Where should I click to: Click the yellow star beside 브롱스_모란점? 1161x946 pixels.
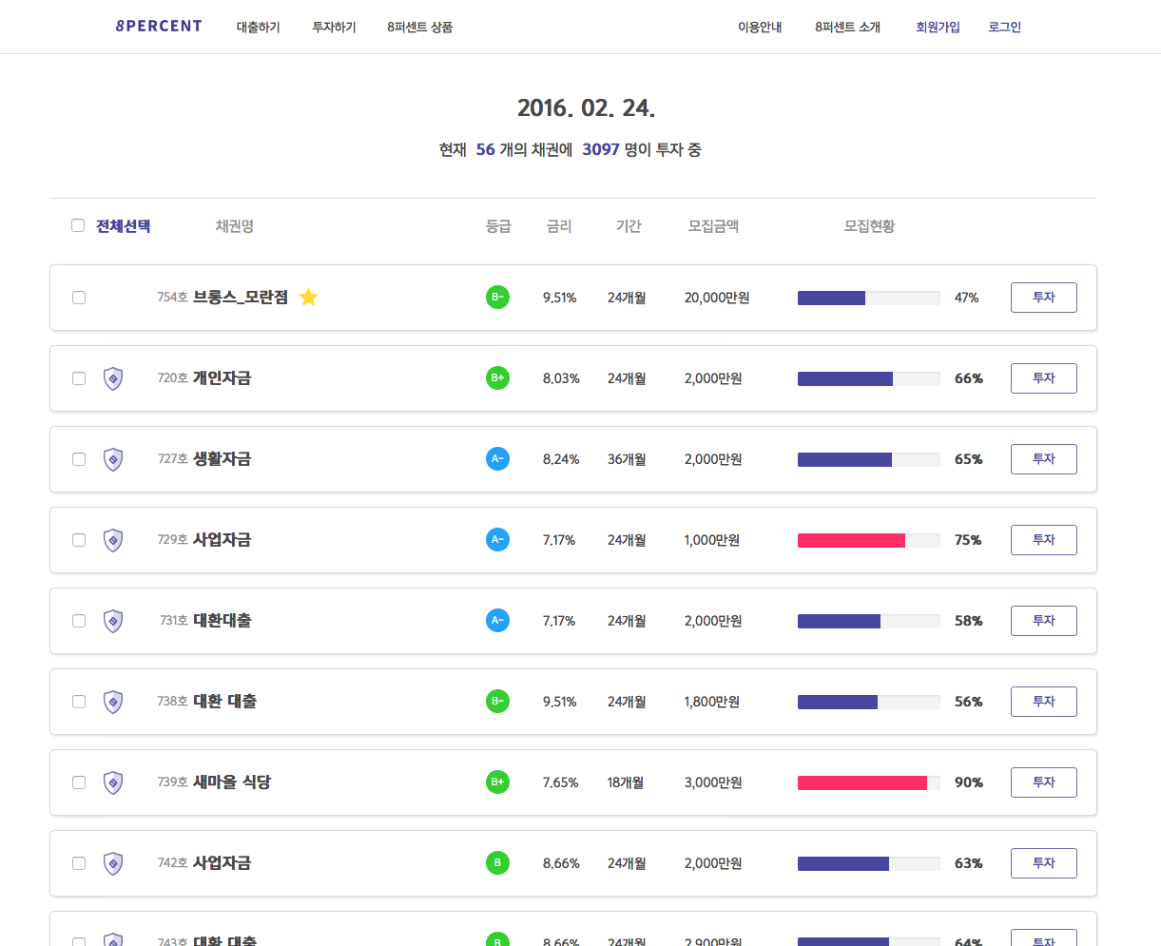308,297
